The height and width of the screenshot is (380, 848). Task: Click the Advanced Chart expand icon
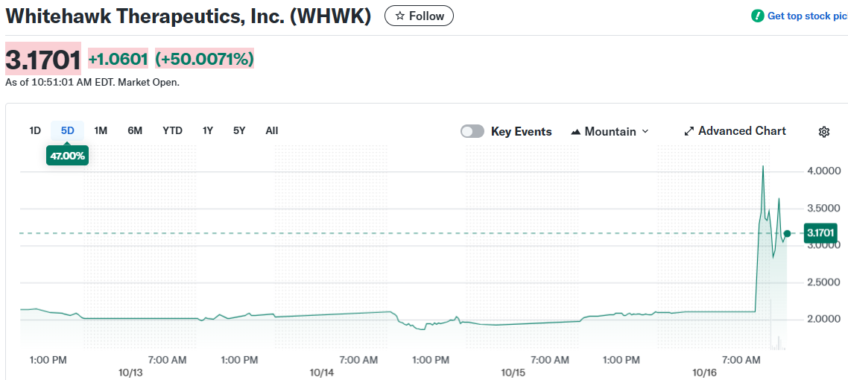click(x=689, y=131)
